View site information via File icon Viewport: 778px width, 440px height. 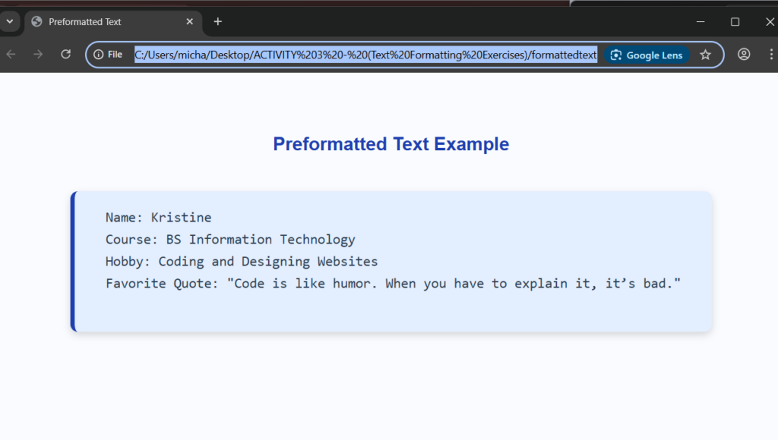click(108, 55)
